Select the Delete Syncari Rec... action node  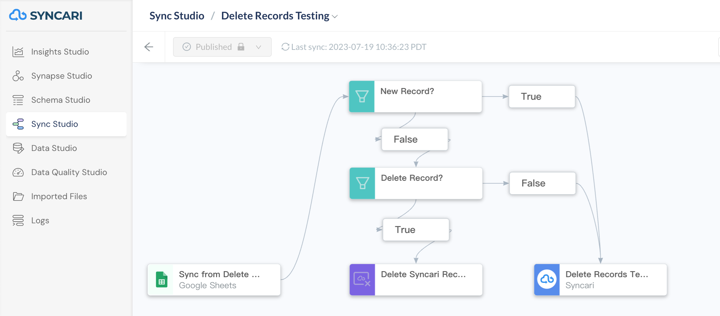(x=416, y=280)
